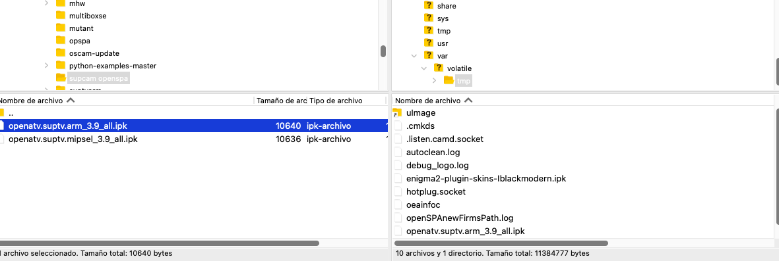Go to parent directory '..' entry
779x261 pixels.
(x=11, y=113)
